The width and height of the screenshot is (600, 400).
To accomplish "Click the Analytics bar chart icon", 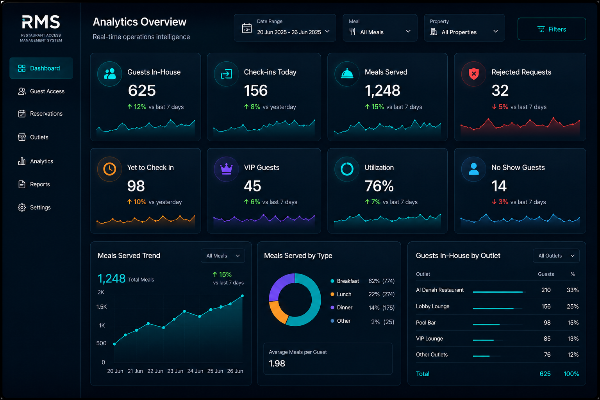I will pos(22,161).
